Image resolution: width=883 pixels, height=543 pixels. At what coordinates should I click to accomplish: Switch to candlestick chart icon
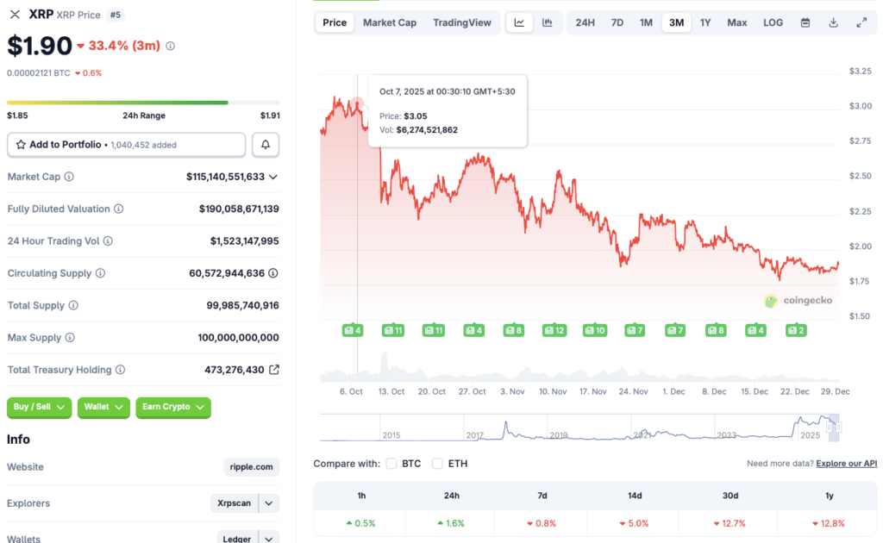tap(548, 22)
